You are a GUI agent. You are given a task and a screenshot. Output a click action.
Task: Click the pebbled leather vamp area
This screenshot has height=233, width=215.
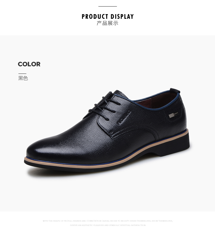click(x=83, y=137)
